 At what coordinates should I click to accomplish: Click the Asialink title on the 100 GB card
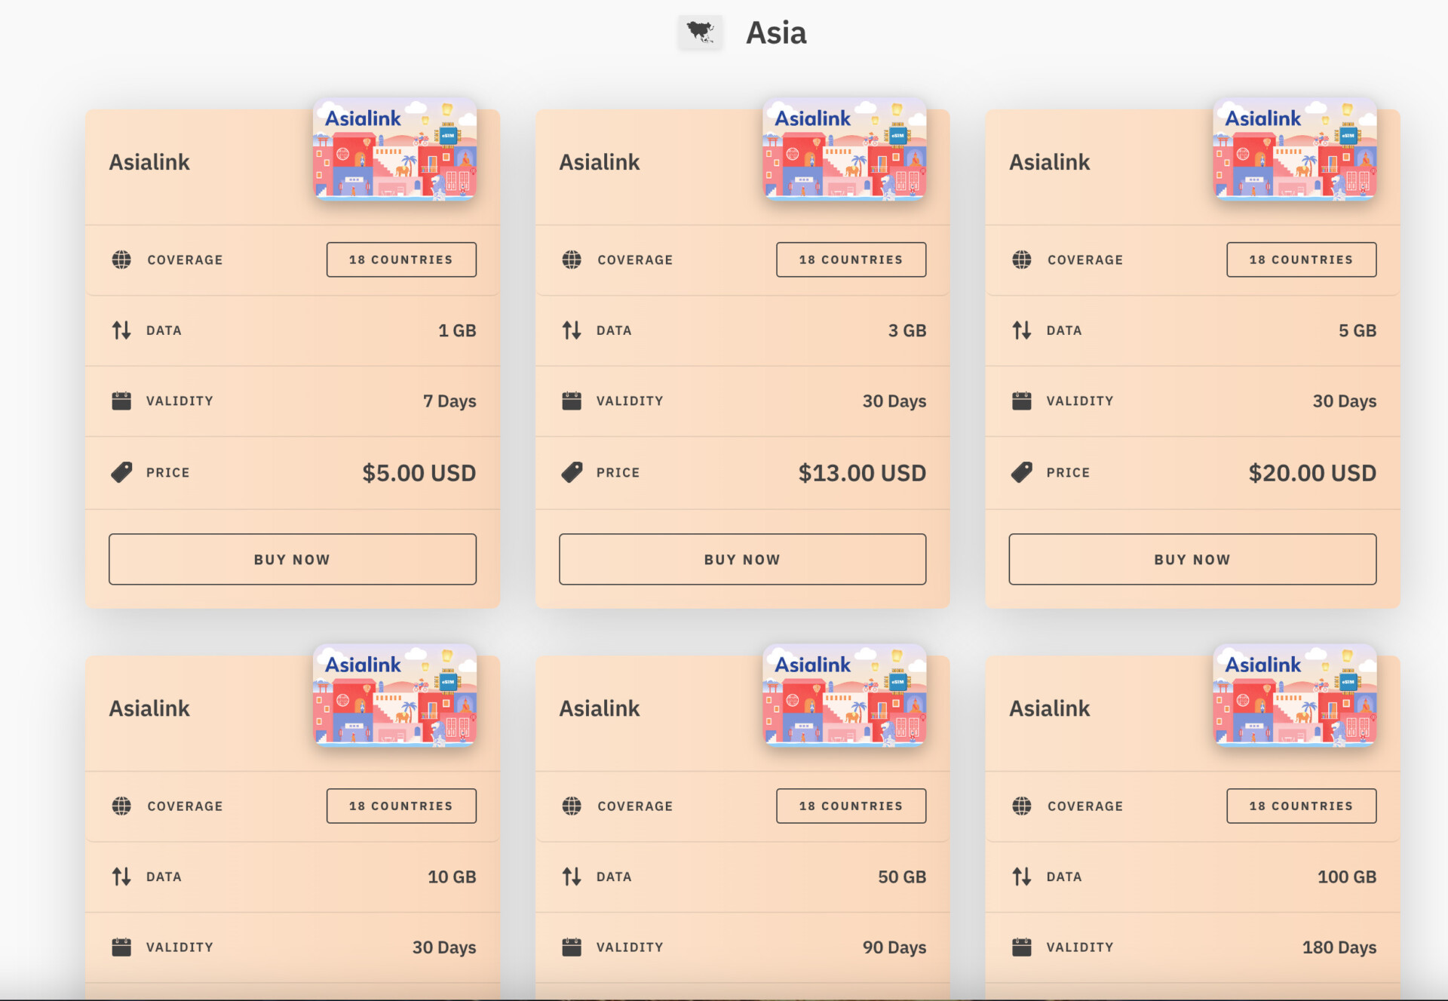tap(1049, 708)
